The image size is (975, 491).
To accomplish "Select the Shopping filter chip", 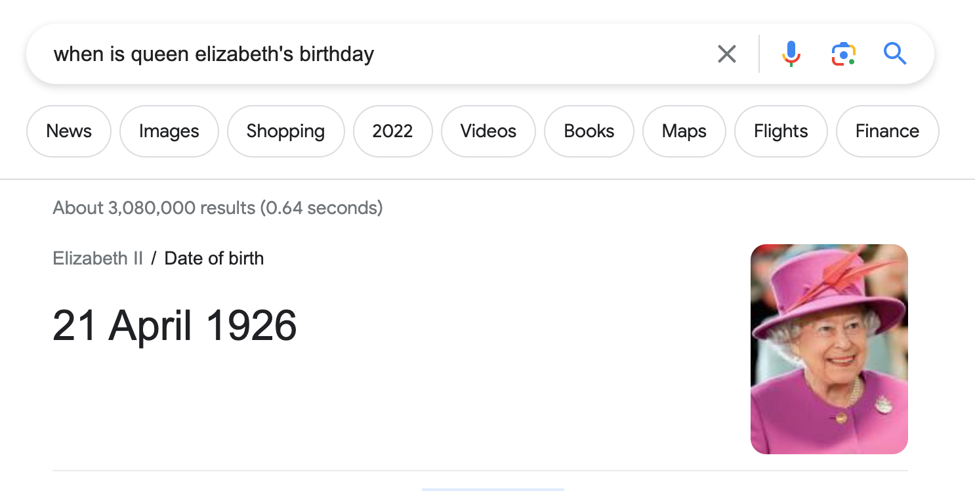I will pos(286,131).
